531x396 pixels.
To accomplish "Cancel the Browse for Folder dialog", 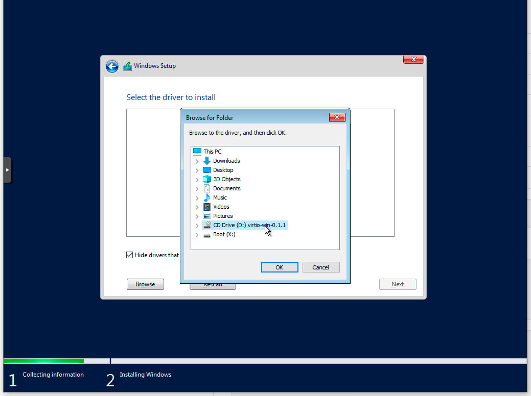I will tap(321, 267).
